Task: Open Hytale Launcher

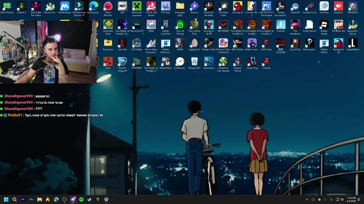Action: 166,27
